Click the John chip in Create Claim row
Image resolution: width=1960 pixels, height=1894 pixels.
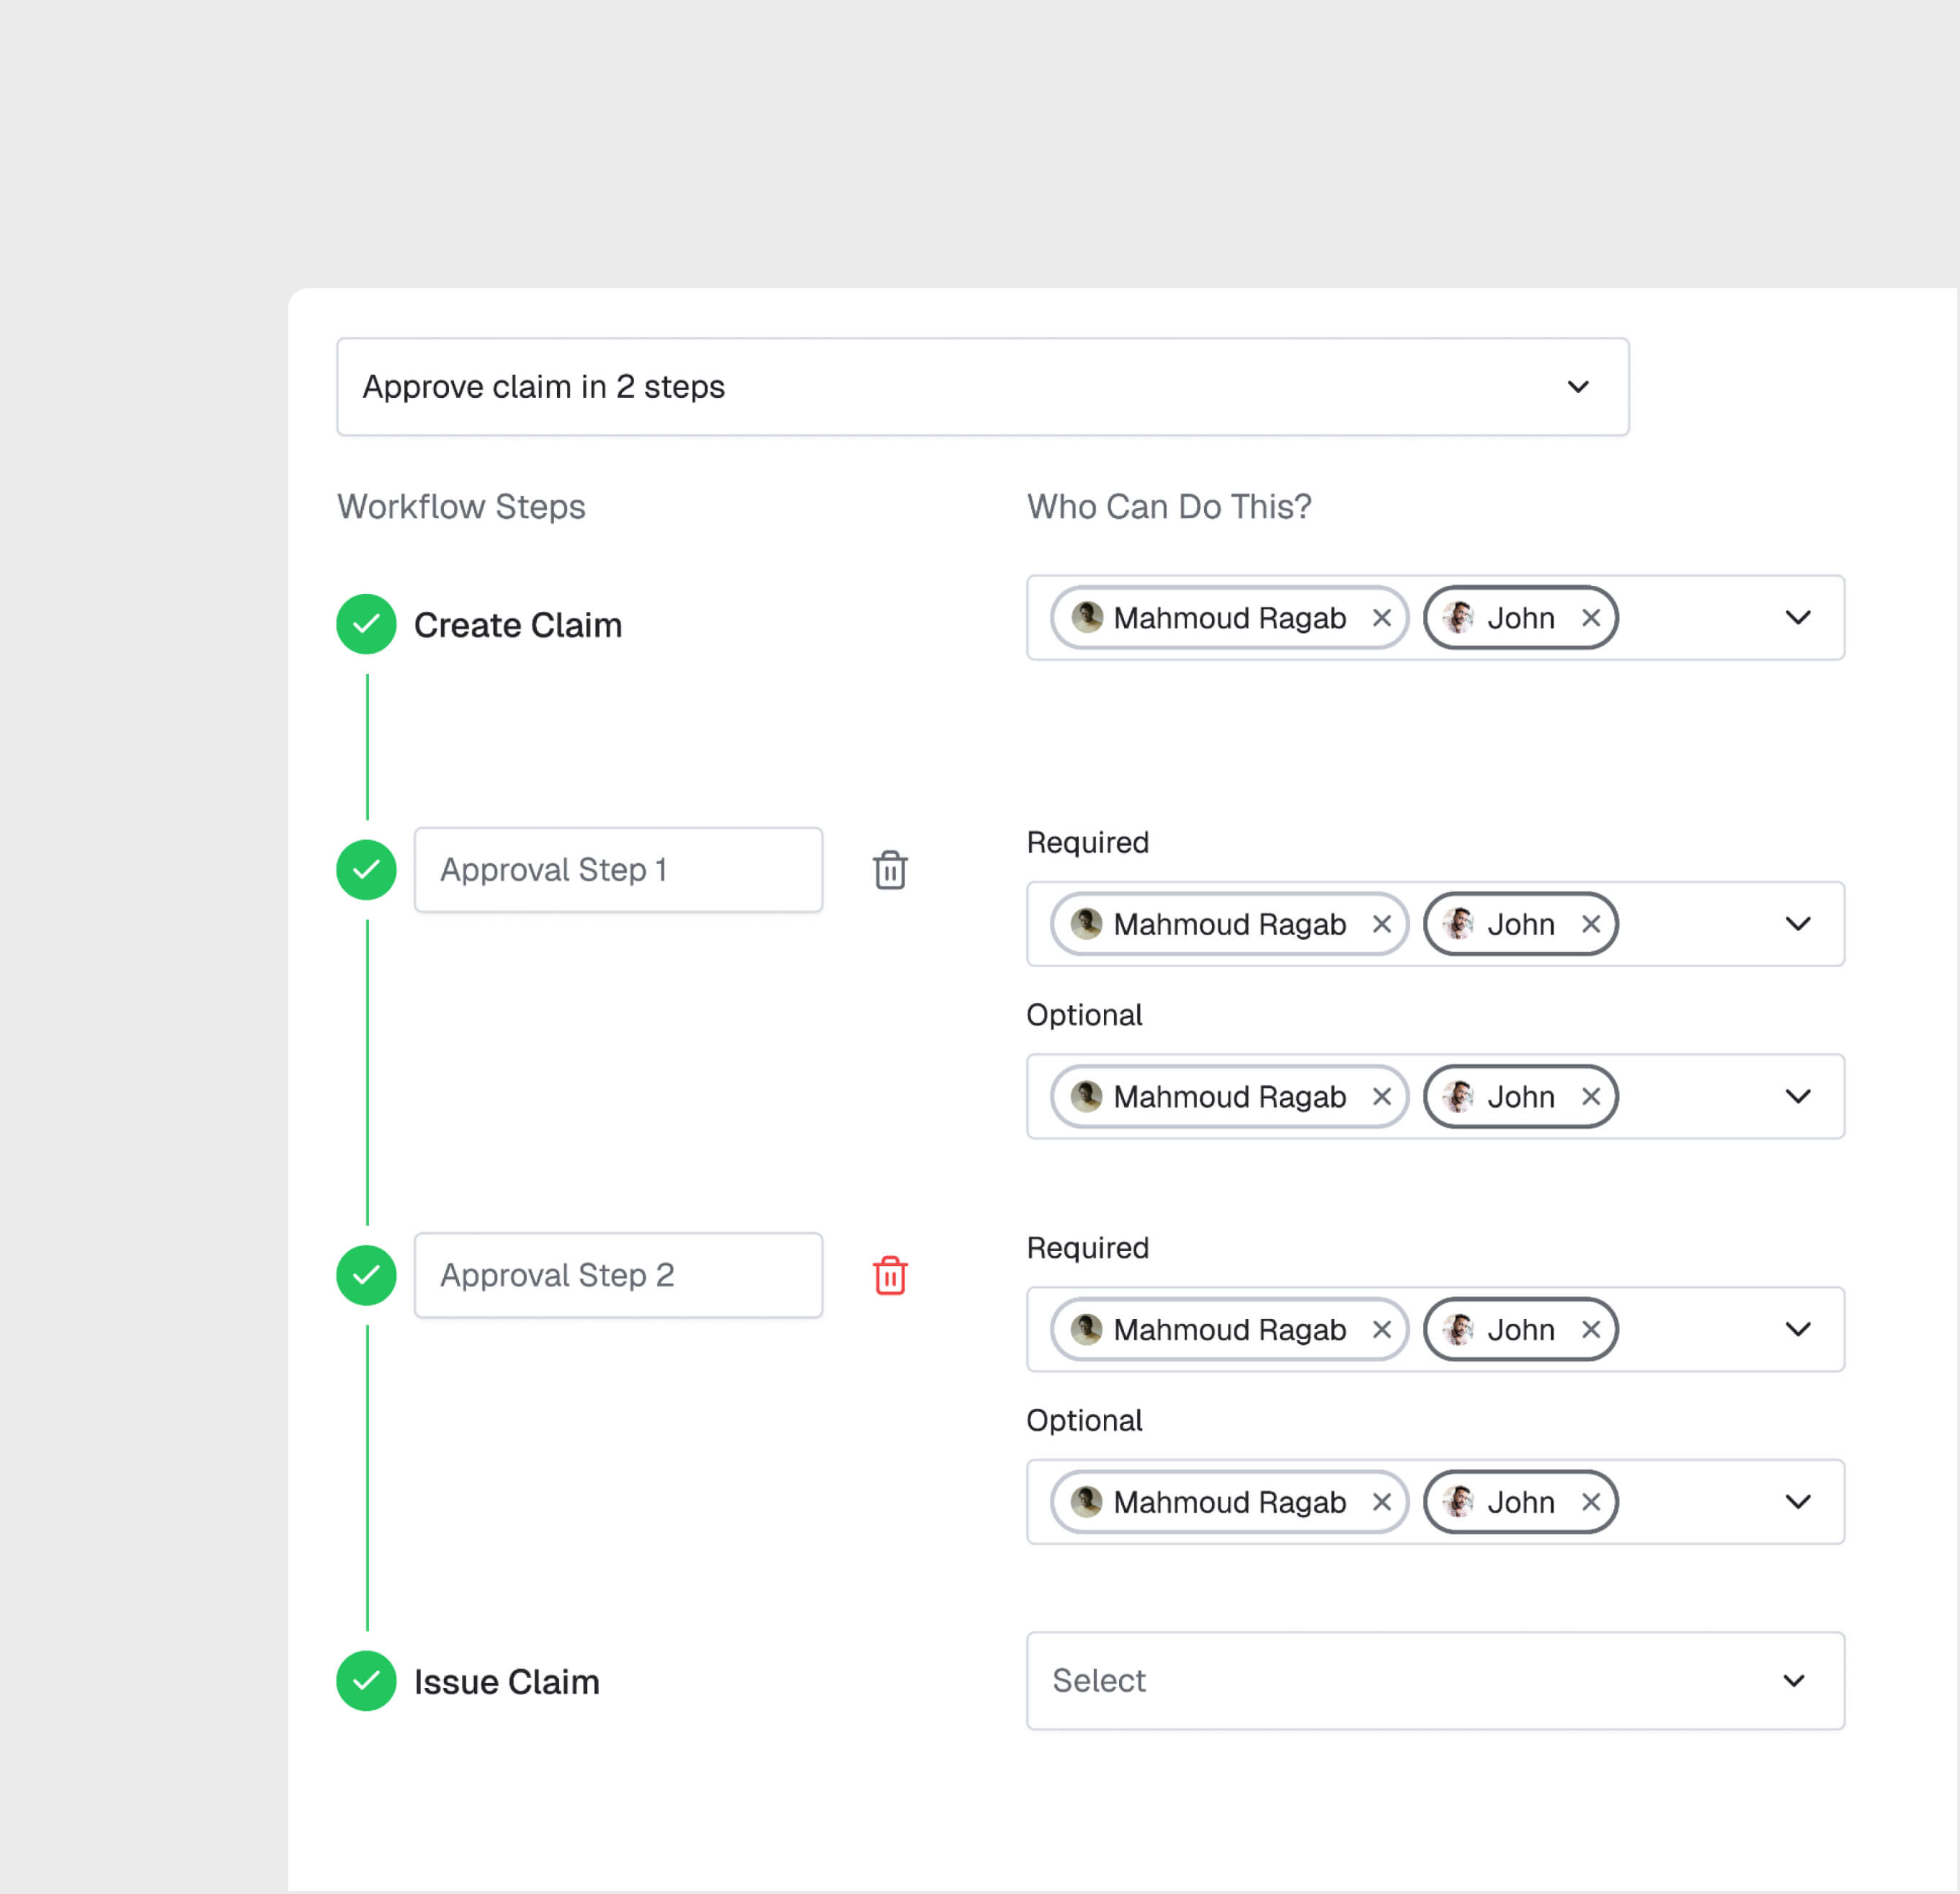click(1520, 618)
